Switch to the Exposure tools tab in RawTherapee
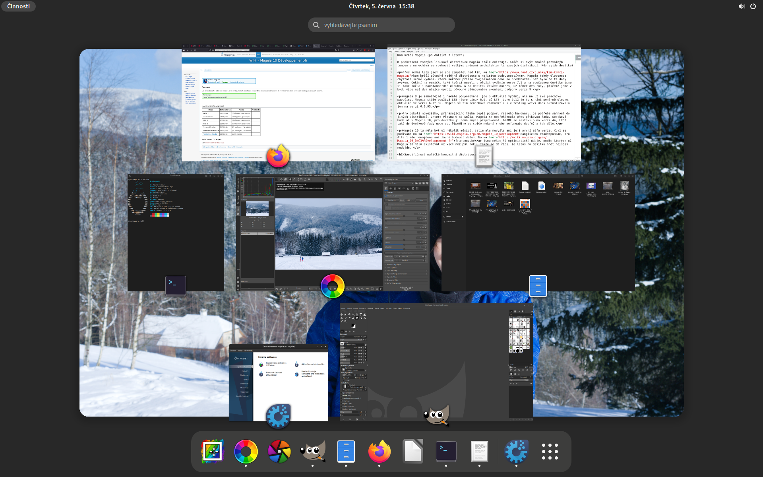The height and width of the screenshot is (477, 763). coord(386,188)
